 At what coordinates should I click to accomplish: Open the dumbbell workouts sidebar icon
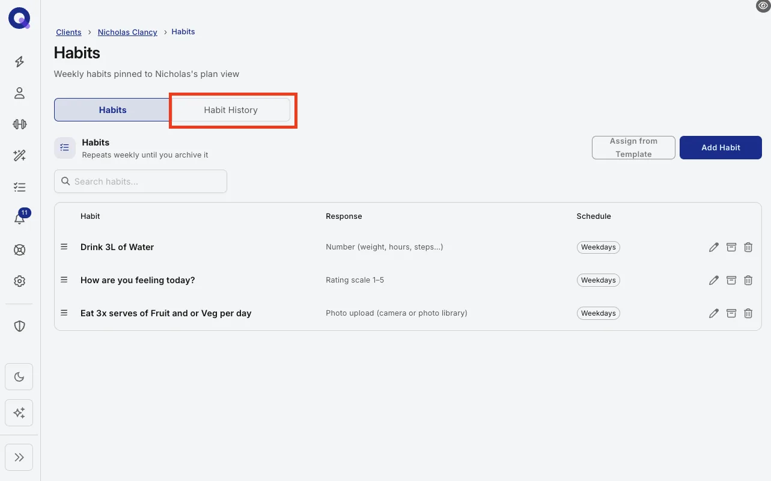[x=19, y=124]
